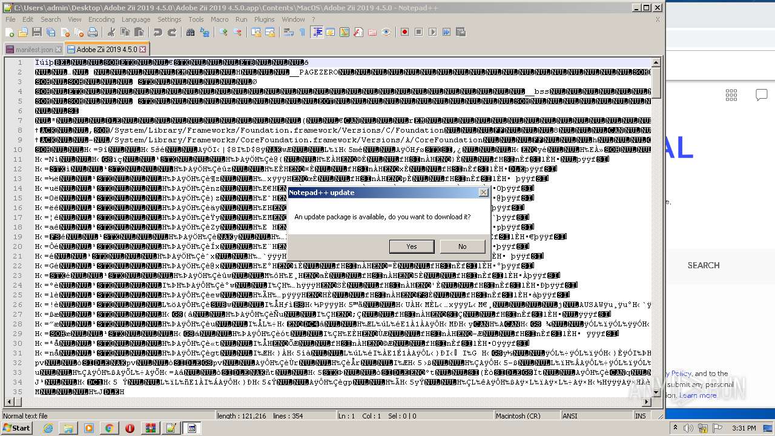Toggle Word wrap toolbar icon

(x=288, y=32)
